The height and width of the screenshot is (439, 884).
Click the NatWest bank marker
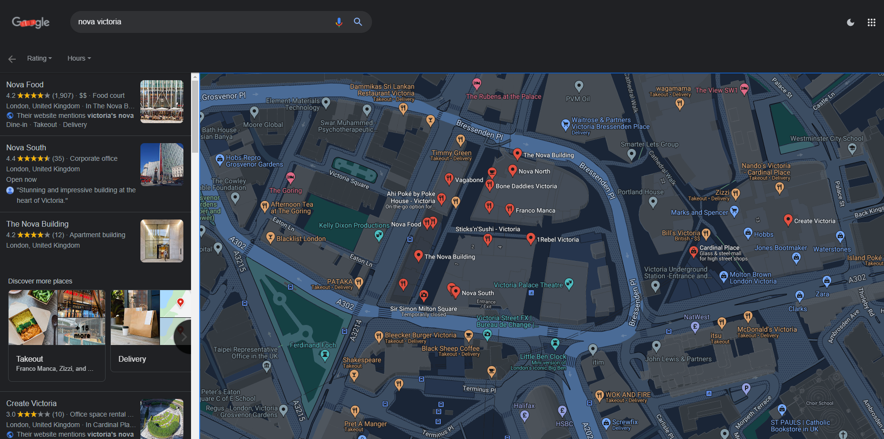(x=695, y=327)
